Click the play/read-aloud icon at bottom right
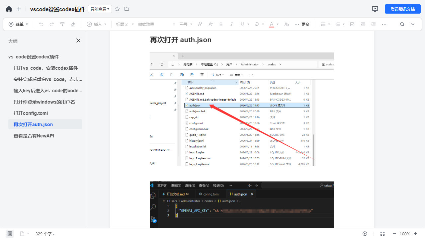Screen dimensions: 425x239 tap(365, 234)
